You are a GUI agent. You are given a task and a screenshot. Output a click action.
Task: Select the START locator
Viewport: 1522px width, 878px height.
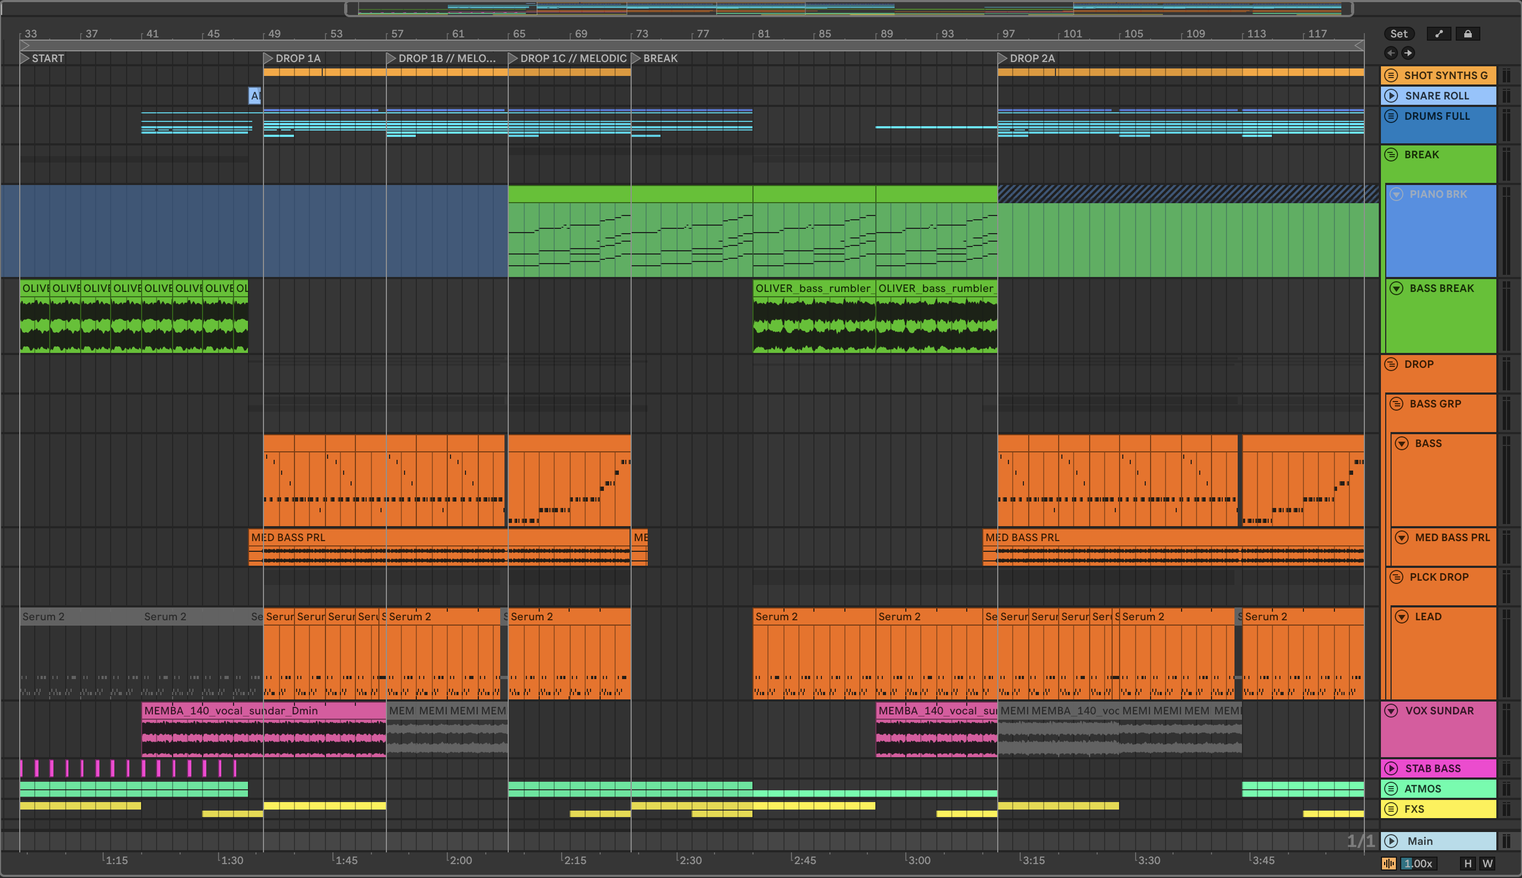click(x=42, y=58)
